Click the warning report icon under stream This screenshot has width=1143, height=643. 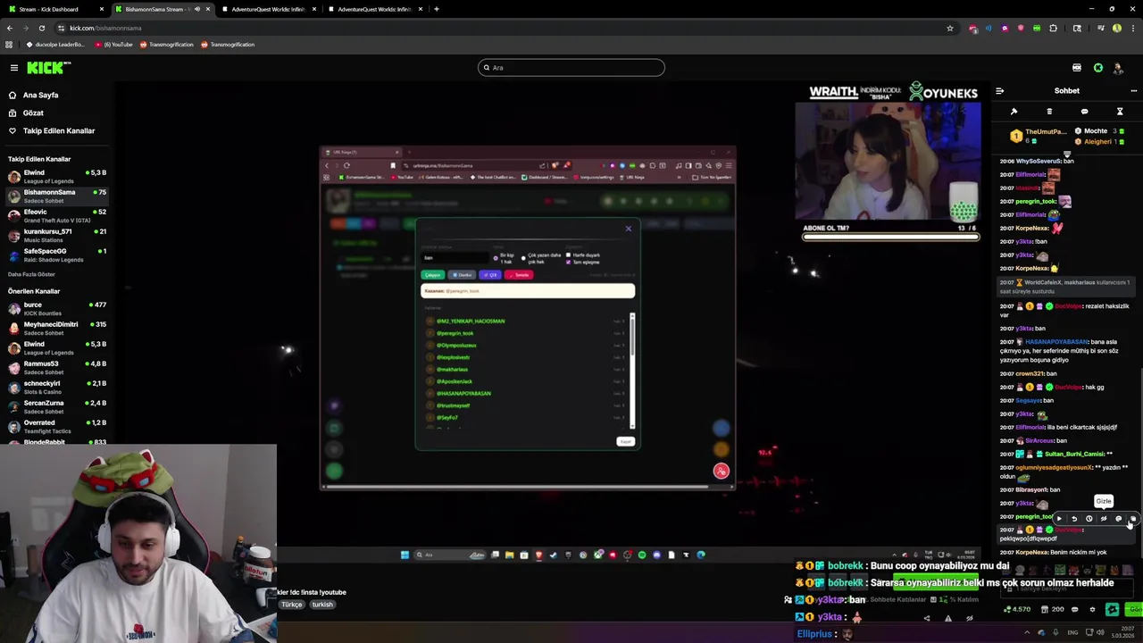pos(947,618)
